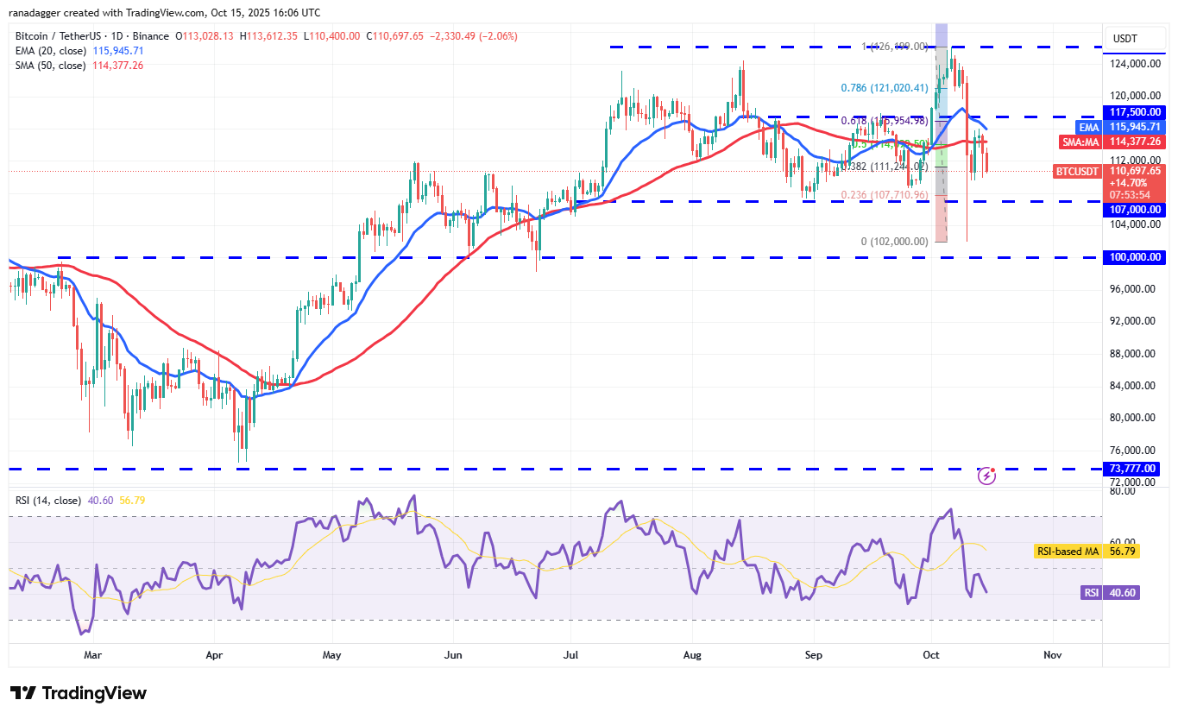Click the blue 107,000.00 price level label
1178x719 pixels.
click(1134, 210)
